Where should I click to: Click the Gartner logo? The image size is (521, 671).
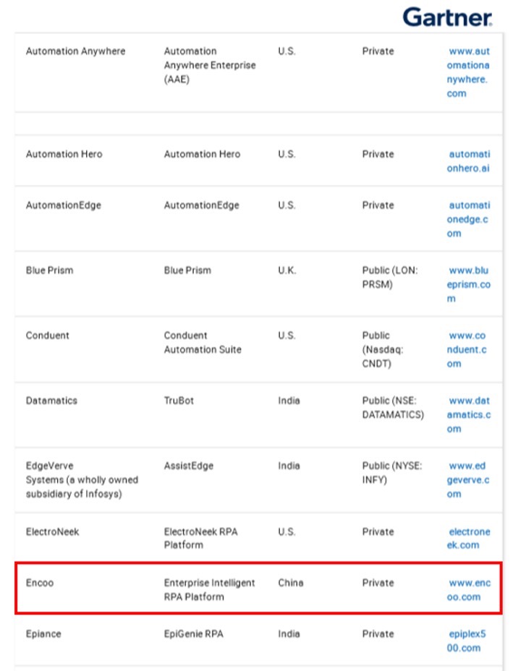448,17
